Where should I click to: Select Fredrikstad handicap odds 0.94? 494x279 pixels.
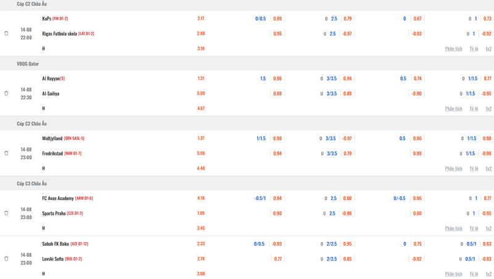(277, 153)
